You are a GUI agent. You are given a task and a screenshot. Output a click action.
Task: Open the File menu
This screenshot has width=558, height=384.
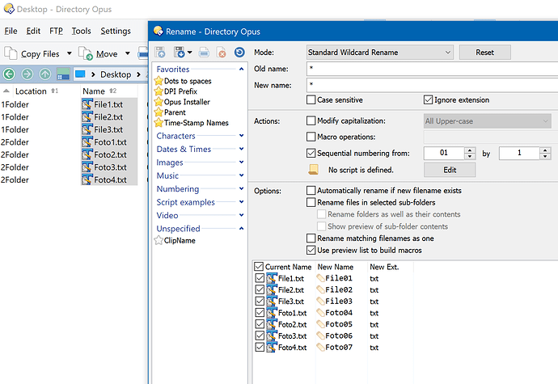tap(11, 31)
